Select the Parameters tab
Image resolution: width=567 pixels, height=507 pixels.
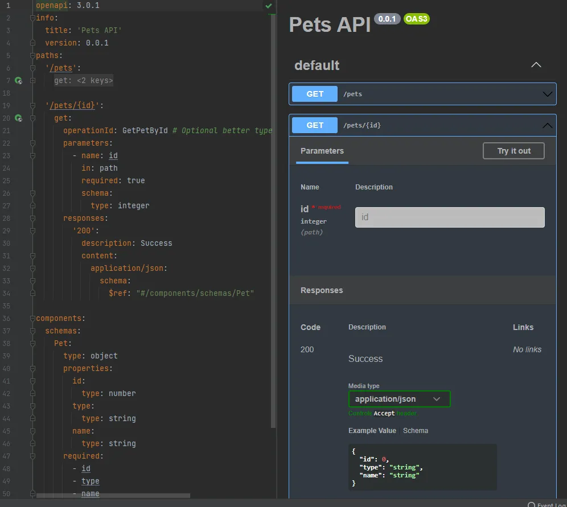(322, 151)
